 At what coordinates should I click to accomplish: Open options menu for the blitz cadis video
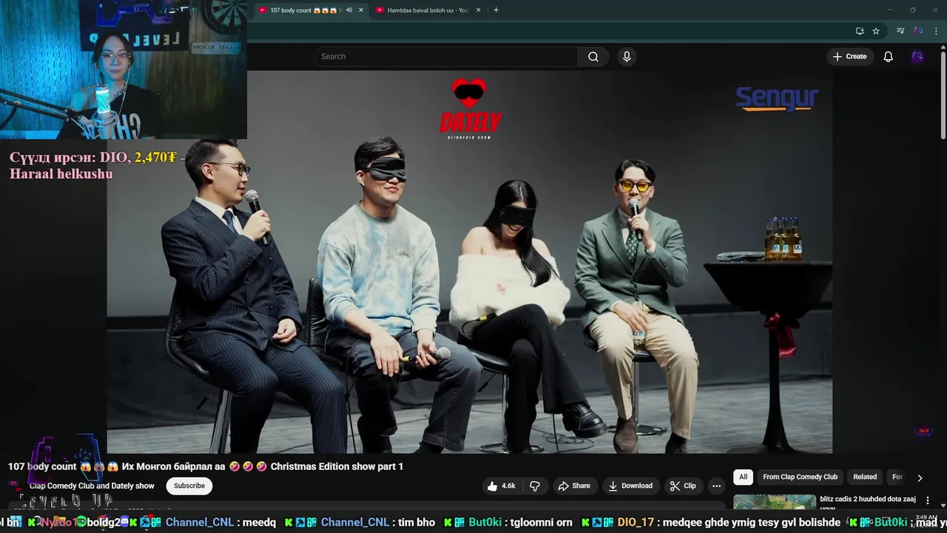click(x=928, y=500)
